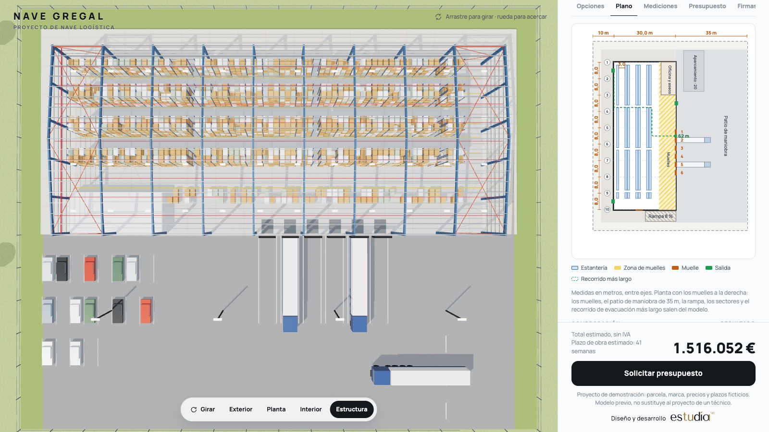Click the Salida green legend swatch
This screenshot has height=432, width=769.
click(x=709, y=268)
